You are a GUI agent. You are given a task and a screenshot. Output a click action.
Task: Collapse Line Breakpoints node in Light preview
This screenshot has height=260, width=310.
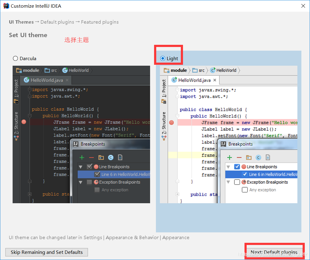tap(228, 167)
